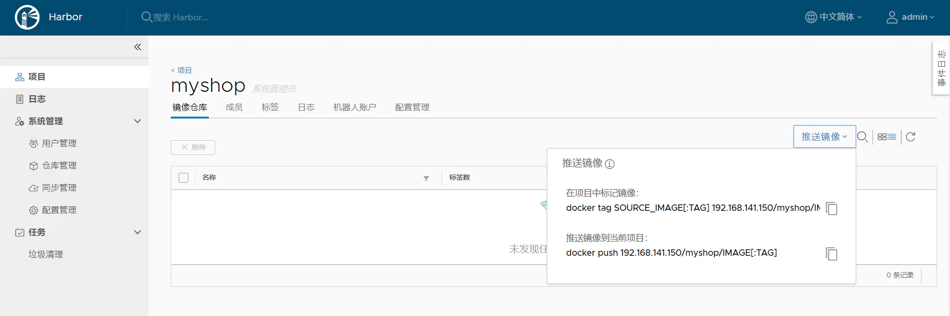Collapse the 任务 section chevron

pos(138,232)
